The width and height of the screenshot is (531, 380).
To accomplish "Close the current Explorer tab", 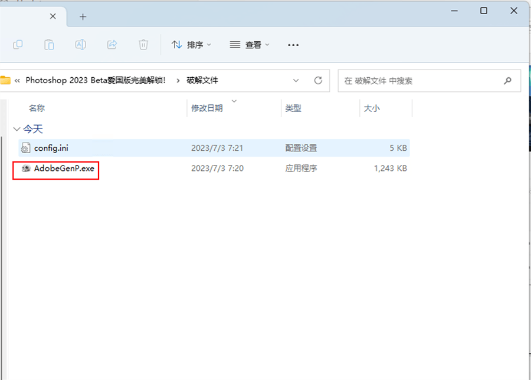I will [53, 16].
